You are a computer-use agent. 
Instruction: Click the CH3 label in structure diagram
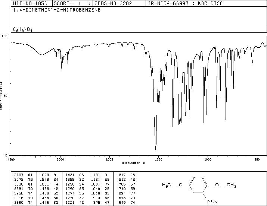click(x=232, y=185)
